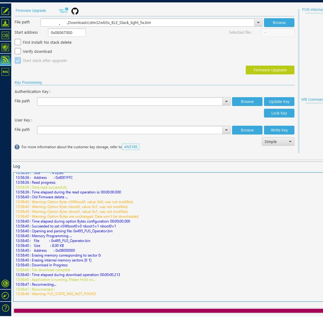Click the Write Key button
The height and width of the screenshot is (317, 323).
279,130
